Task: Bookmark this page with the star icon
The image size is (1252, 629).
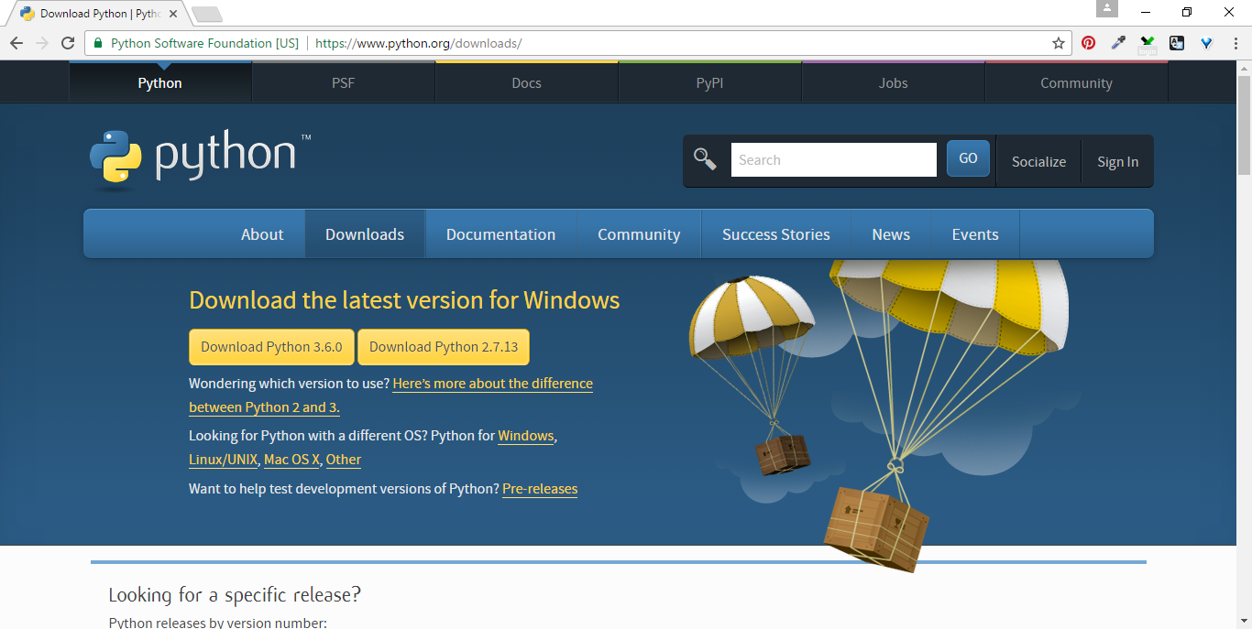Action: click(x=1059, y=43)
